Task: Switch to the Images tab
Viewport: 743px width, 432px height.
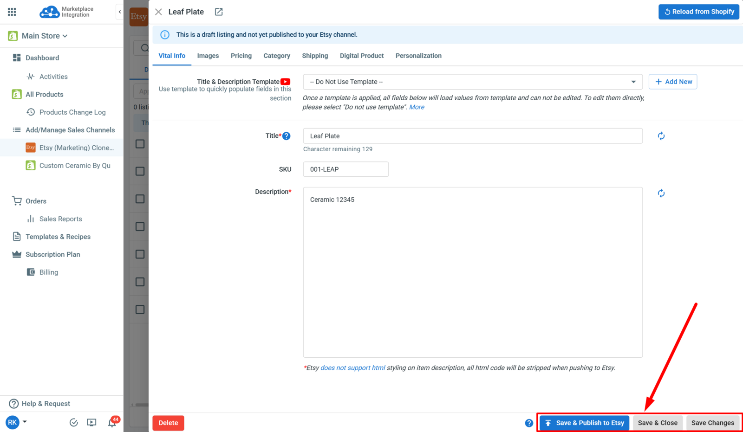Action: [208, 56]
